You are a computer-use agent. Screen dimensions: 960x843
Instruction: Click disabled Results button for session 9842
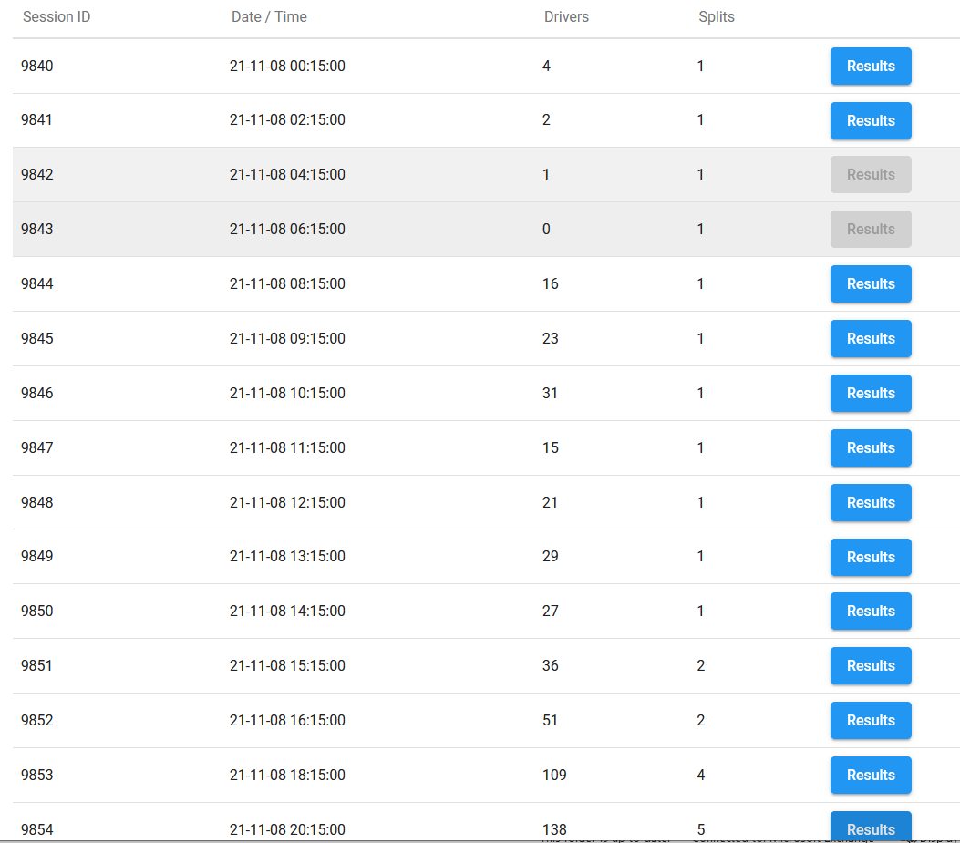point(870,175)
